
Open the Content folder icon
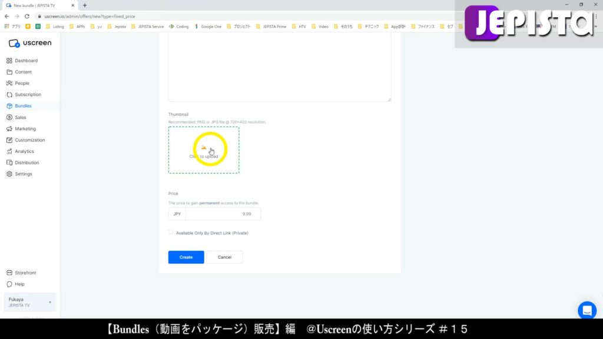pyautogui.click(x=9, y=72)
